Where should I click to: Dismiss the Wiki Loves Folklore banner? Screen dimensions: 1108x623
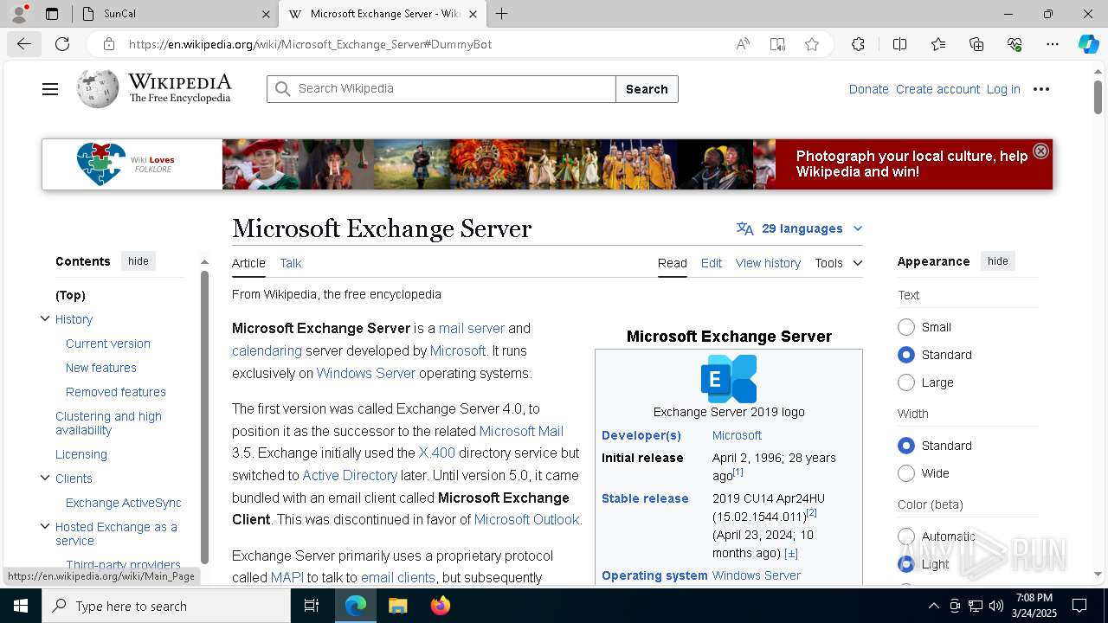1040,151
